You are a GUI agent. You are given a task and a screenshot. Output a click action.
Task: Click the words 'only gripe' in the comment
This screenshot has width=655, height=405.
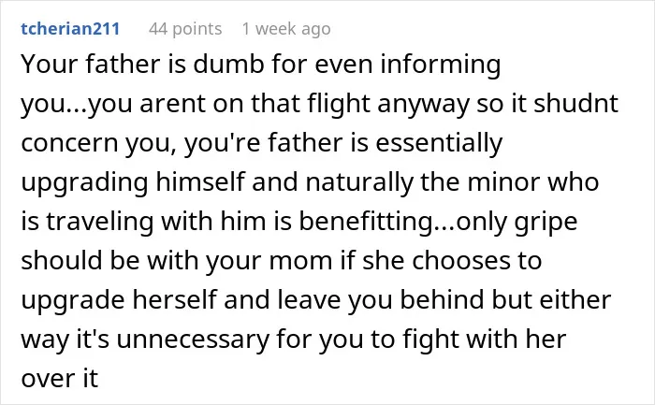(517, 222)
